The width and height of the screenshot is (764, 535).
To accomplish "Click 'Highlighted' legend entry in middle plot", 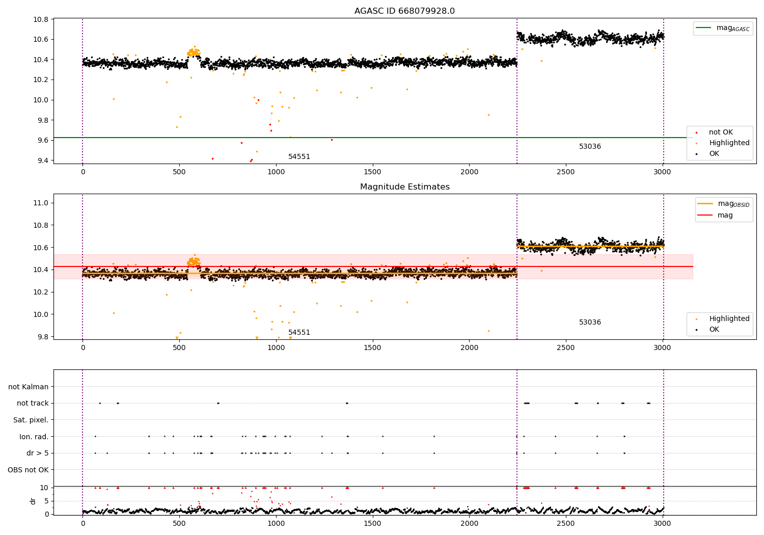I will point(729,319).
